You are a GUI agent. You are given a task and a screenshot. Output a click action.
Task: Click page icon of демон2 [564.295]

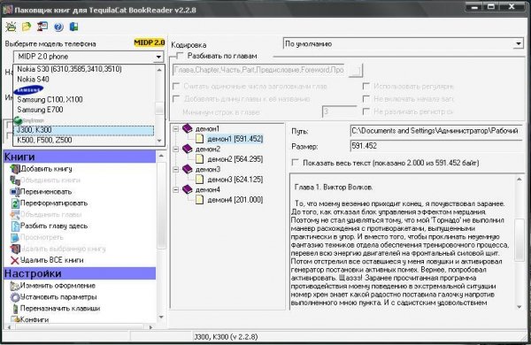click(199, 158)
